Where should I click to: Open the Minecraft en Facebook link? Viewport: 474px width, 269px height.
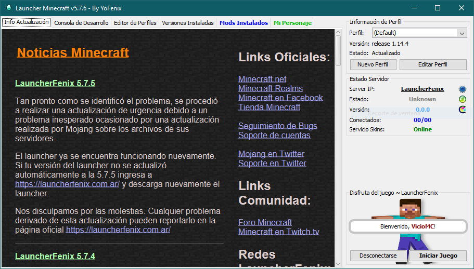click(280, 98)
